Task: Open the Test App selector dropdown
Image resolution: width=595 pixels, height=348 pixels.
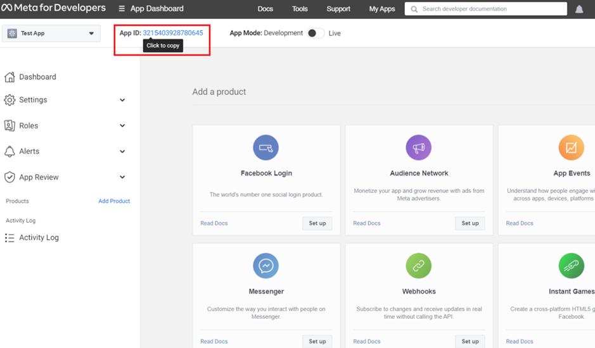Action: click(x=51, y=34)
